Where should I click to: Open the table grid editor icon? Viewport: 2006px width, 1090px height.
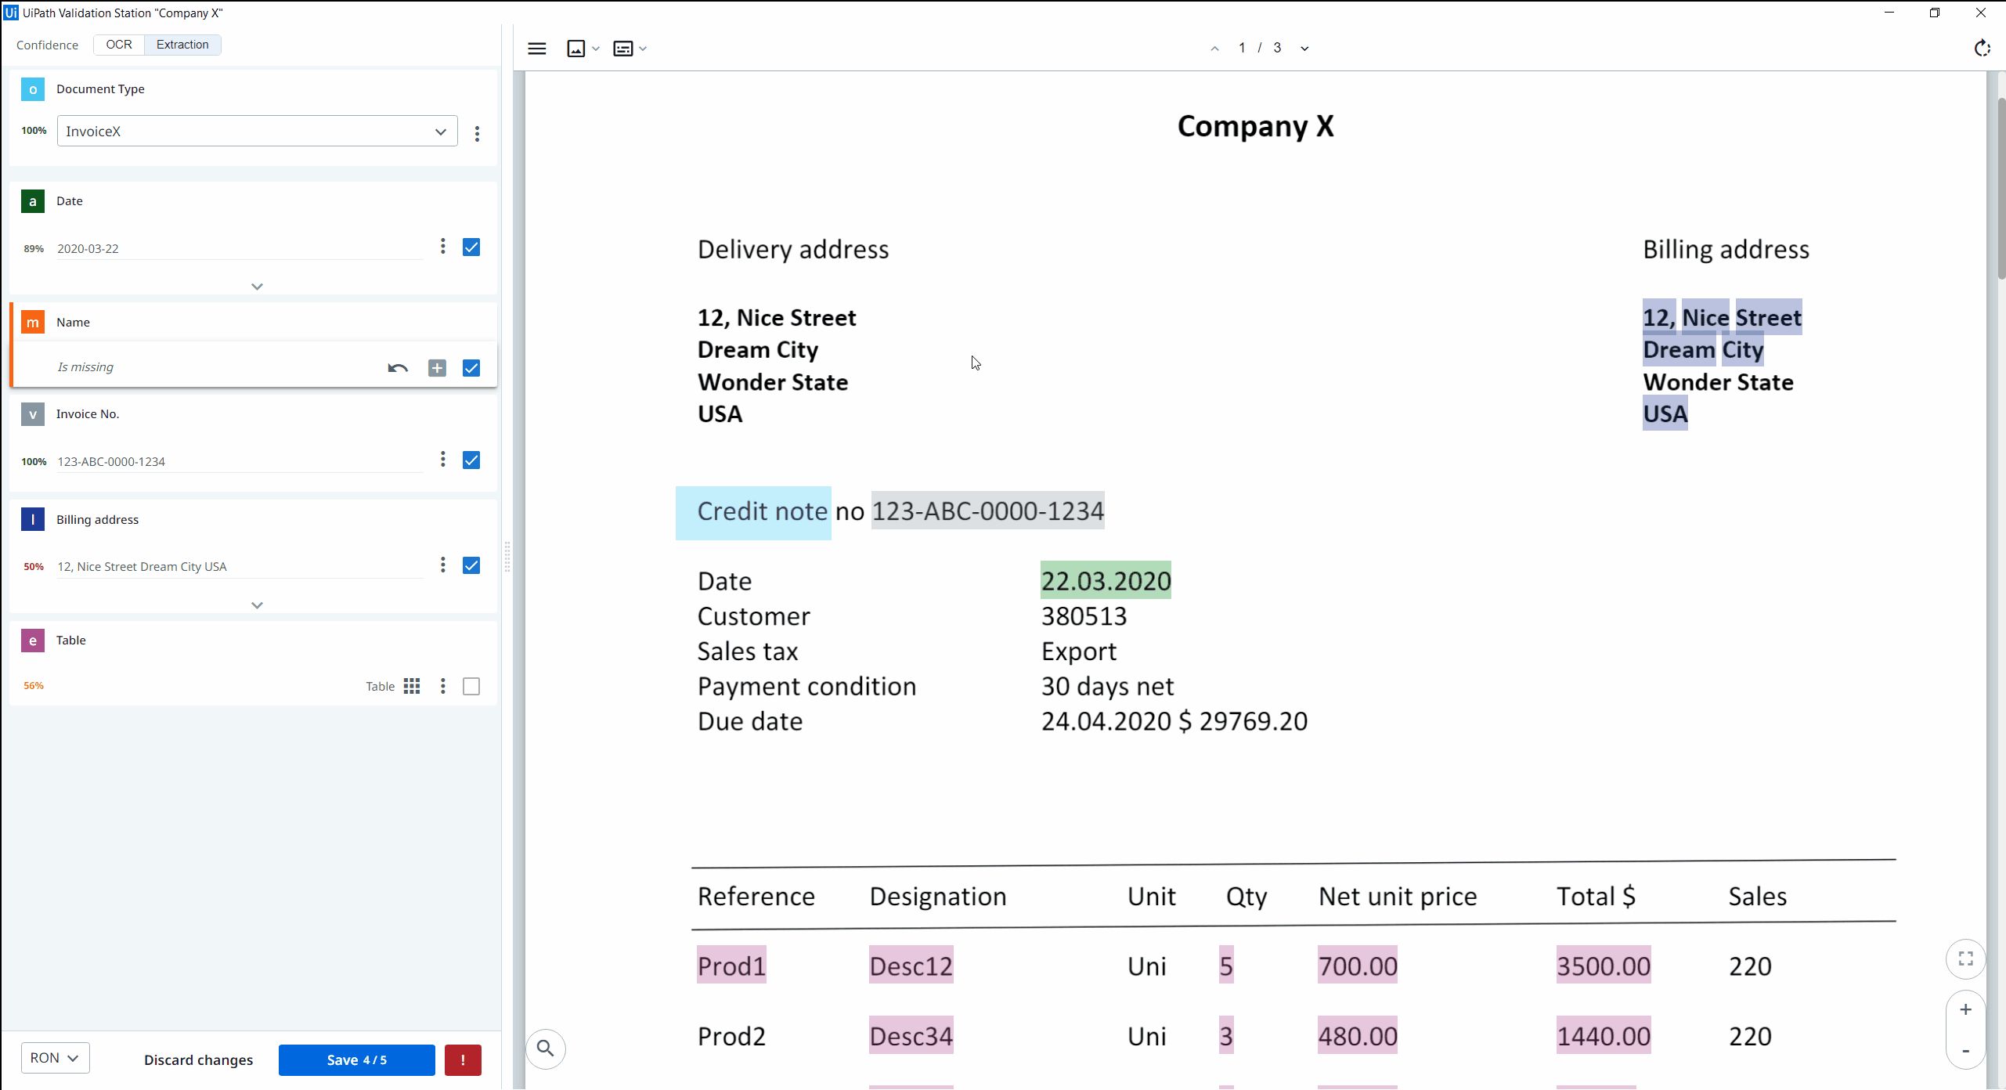[x=412, y=687]
